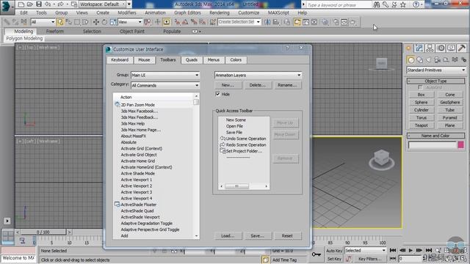Switch to the Keyboard tab
This screenshot has height=264, width=470.
[x=120, y=60]
